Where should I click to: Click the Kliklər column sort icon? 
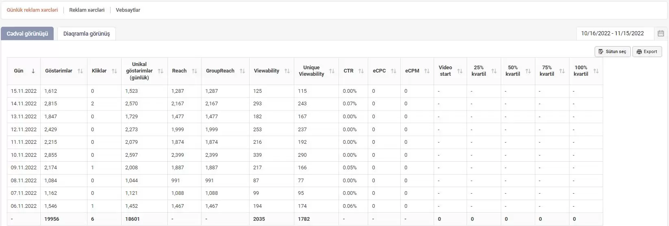[x=114, y=71]
